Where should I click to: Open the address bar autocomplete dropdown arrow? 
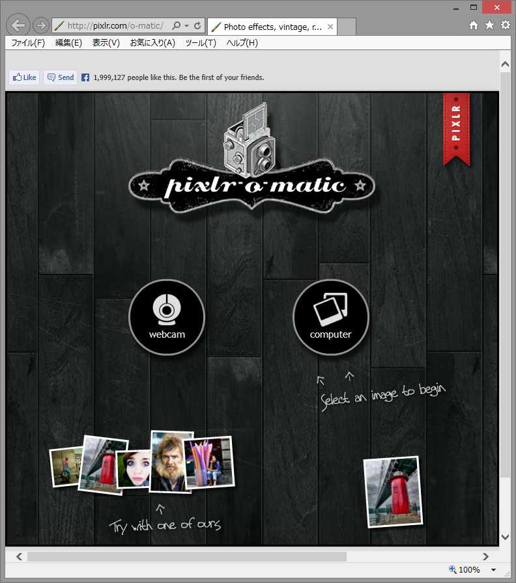coord(186,25)
